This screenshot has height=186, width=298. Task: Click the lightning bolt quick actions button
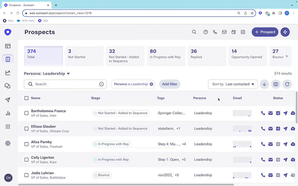[285, 32]
